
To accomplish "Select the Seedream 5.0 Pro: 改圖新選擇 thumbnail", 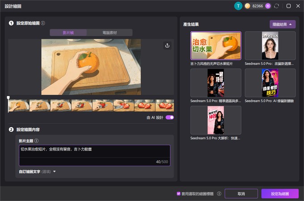I will click(270, 46).
